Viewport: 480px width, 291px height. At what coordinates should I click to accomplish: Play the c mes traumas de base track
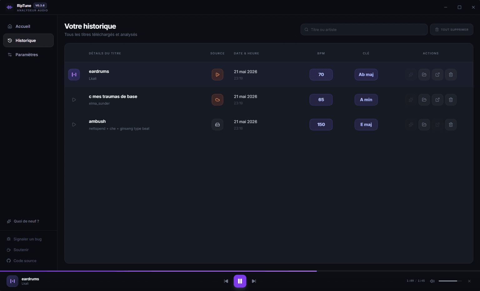click(x=74, y=100)
